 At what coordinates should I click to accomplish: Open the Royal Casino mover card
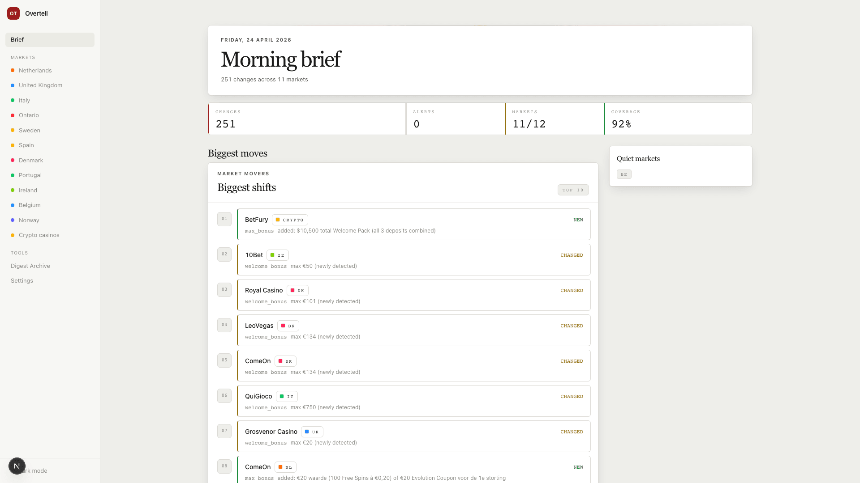point(413,295)
